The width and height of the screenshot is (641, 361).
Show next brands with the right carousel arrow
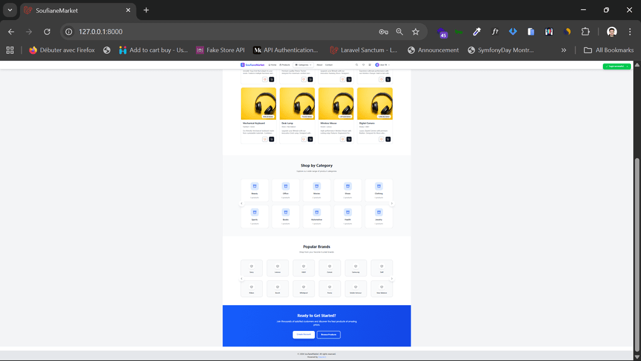pyautogui.click(x=392, y=279)
